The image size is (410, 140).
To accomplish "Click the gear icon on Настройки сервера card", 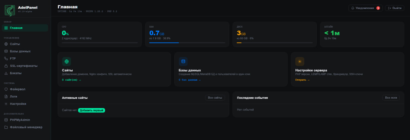I will [x=299, y=62].
